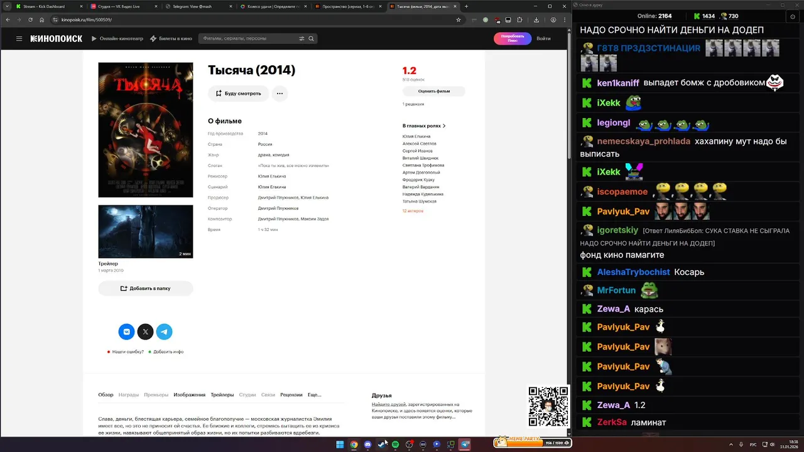Open Spotify from the taskbar
This screenshot has width=804, height=452.
395,444
